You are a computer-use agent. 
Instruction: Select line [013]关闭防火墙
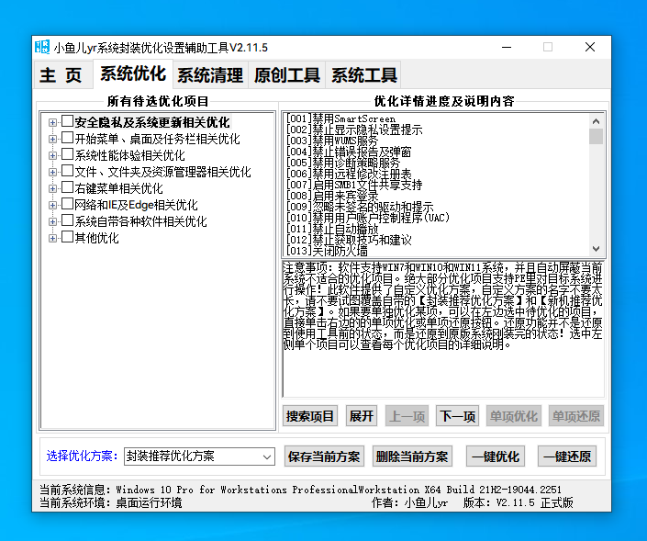click(327, 250)
